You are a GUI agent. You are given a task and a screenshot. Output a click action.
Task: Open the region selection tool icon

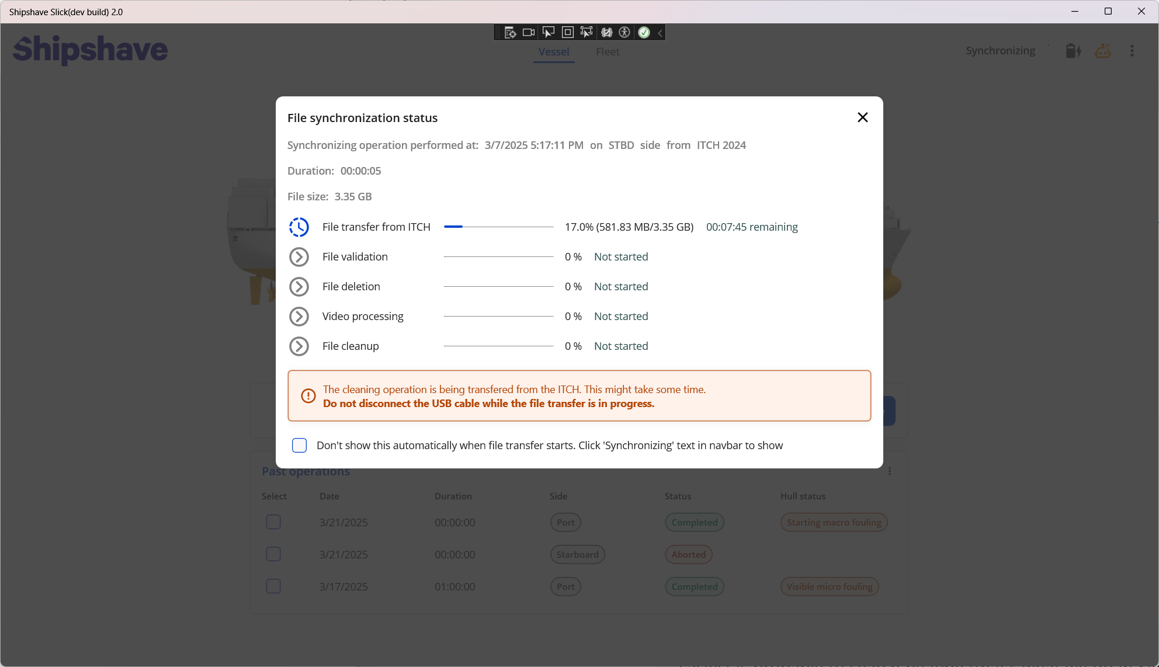pos(567,32)
